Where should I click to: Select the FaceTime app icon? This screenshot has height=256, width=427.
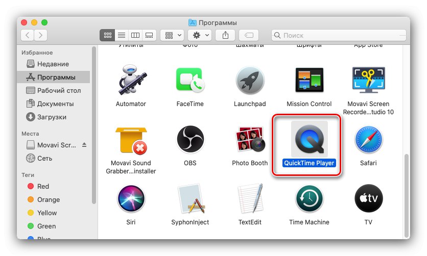click(x=190, y=80)
